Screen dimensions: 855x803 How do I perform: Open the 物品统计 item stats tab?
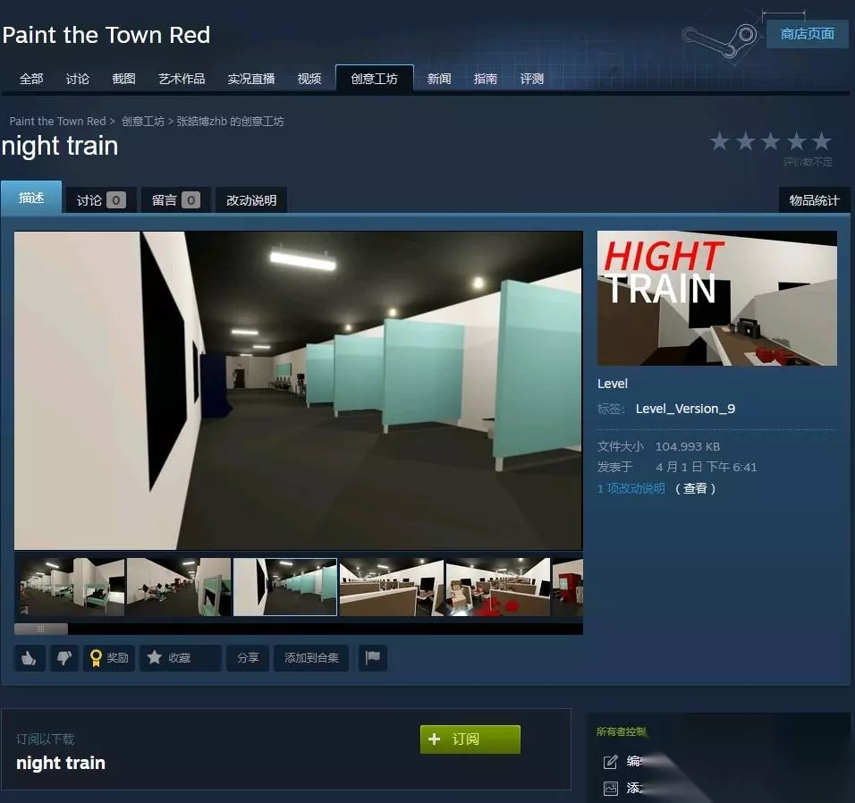point(814,200)
